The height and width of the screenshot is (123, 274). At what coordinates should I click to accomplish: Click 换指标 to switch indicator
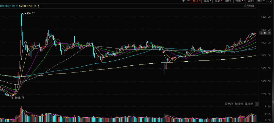click(x=249, y=104)
